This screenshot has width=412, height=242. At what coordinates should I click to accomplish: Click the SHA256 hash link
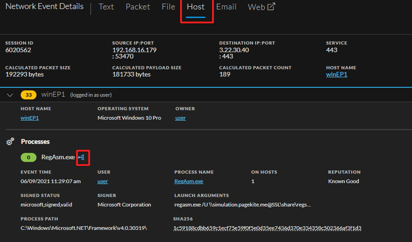coord(267,228)
